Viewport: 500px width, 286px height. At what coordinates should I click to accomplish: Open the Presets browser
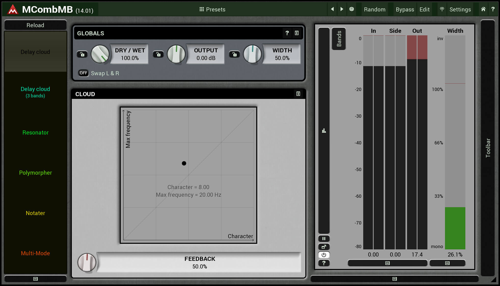(x=212, y=9)
